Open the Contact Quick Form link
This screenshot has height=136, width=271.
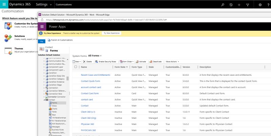coord(91,81)
